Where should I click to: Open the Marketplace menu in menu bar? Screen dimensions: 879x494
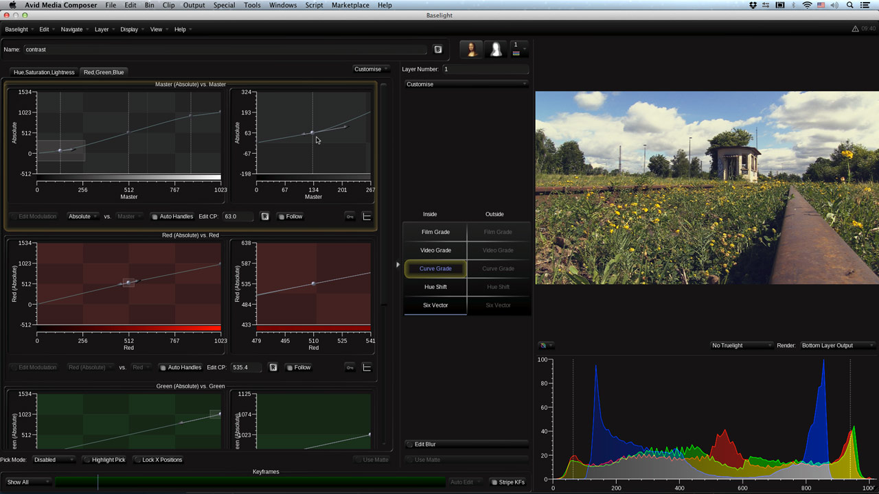(350, 5)
